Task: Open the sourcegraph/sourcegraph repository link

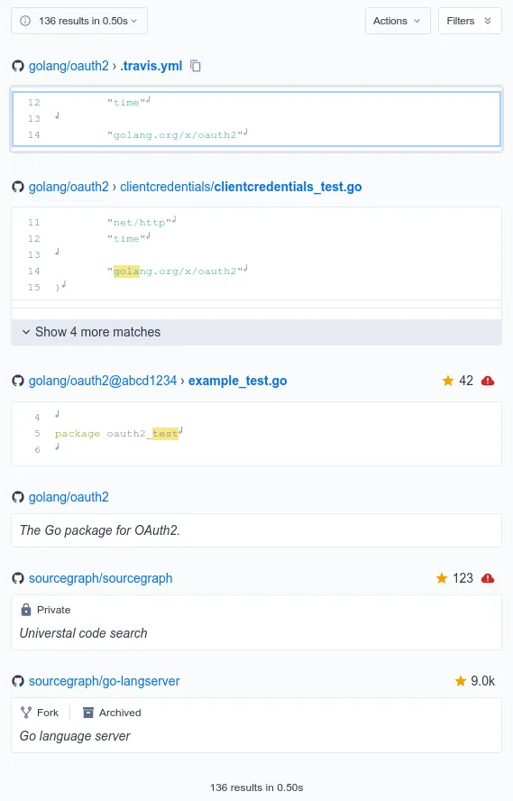Action: pyautogui.click(x=101, y=578)
